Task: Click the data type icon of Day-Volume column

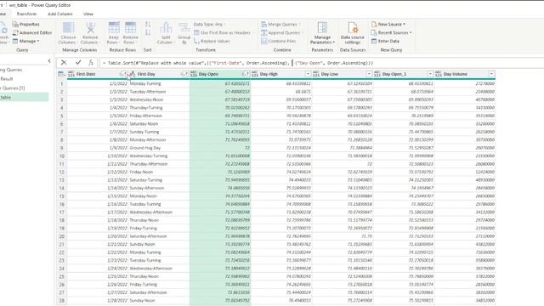Action: tap(439, 74)
